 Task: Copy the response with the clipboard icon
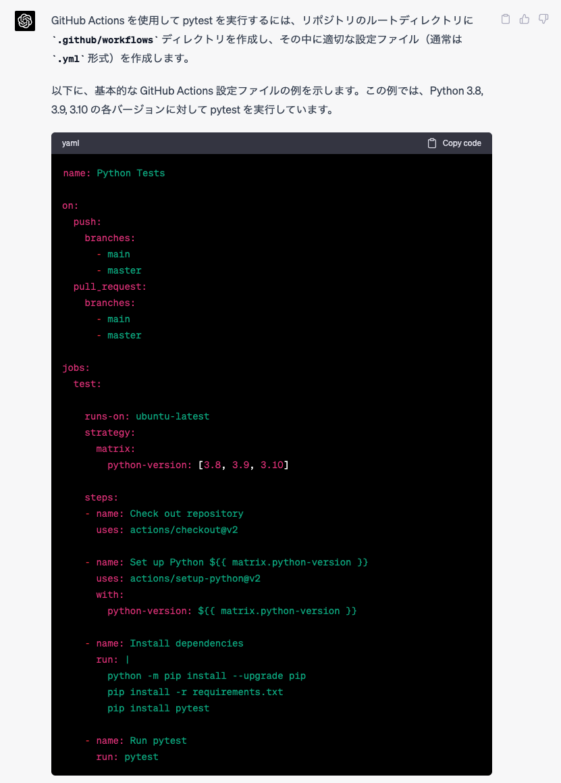pos(506,20)
